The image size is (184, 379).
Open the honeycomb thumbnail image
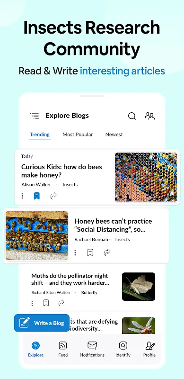146,177
